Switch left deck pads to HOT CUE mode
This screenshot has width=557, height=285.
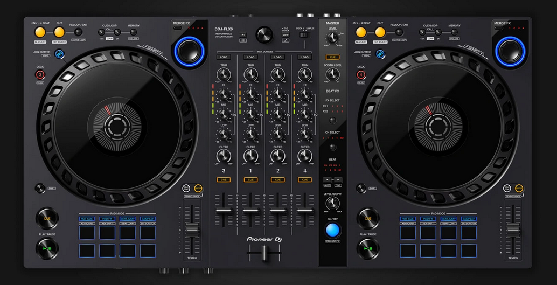[x=87, y=219]
